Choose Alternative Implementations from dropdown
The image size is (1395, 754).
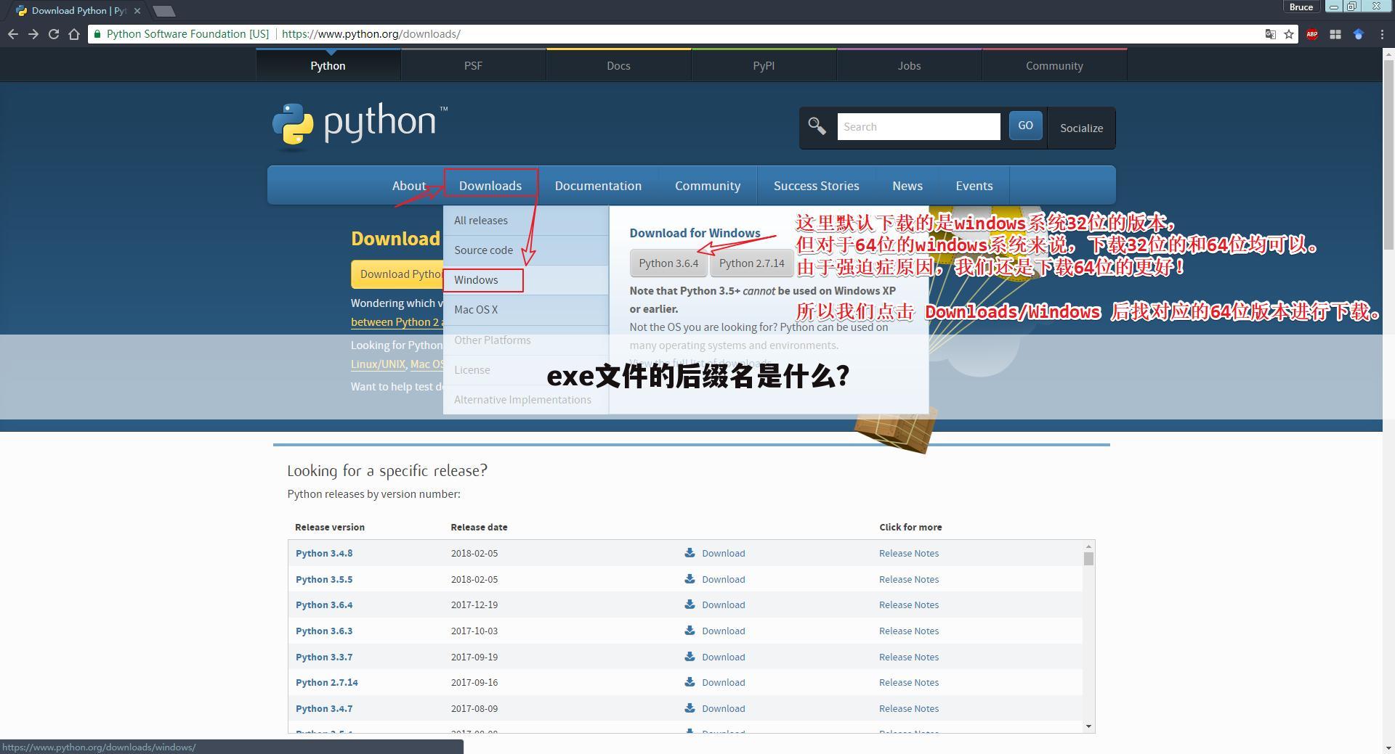point(526,400)
